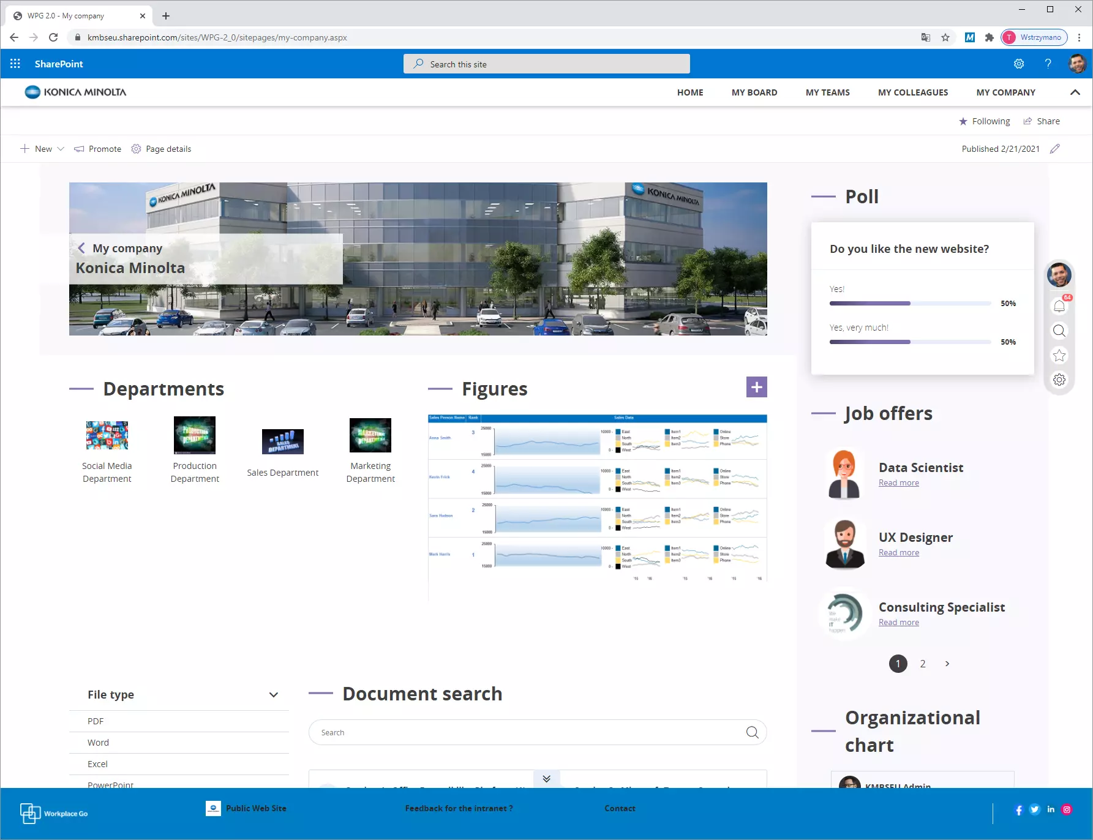Image resolution: width=1093 pixels, height=840 pixels.
Task: Open the Instagram footer icon
Action: click(1067, 809)
